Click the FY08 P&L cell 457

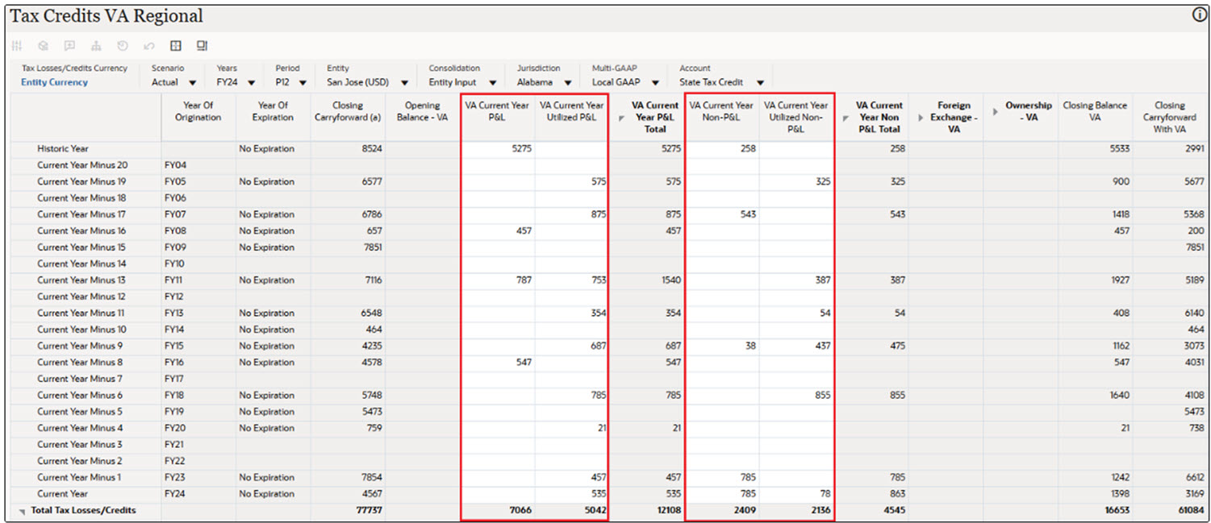point(497,231)
